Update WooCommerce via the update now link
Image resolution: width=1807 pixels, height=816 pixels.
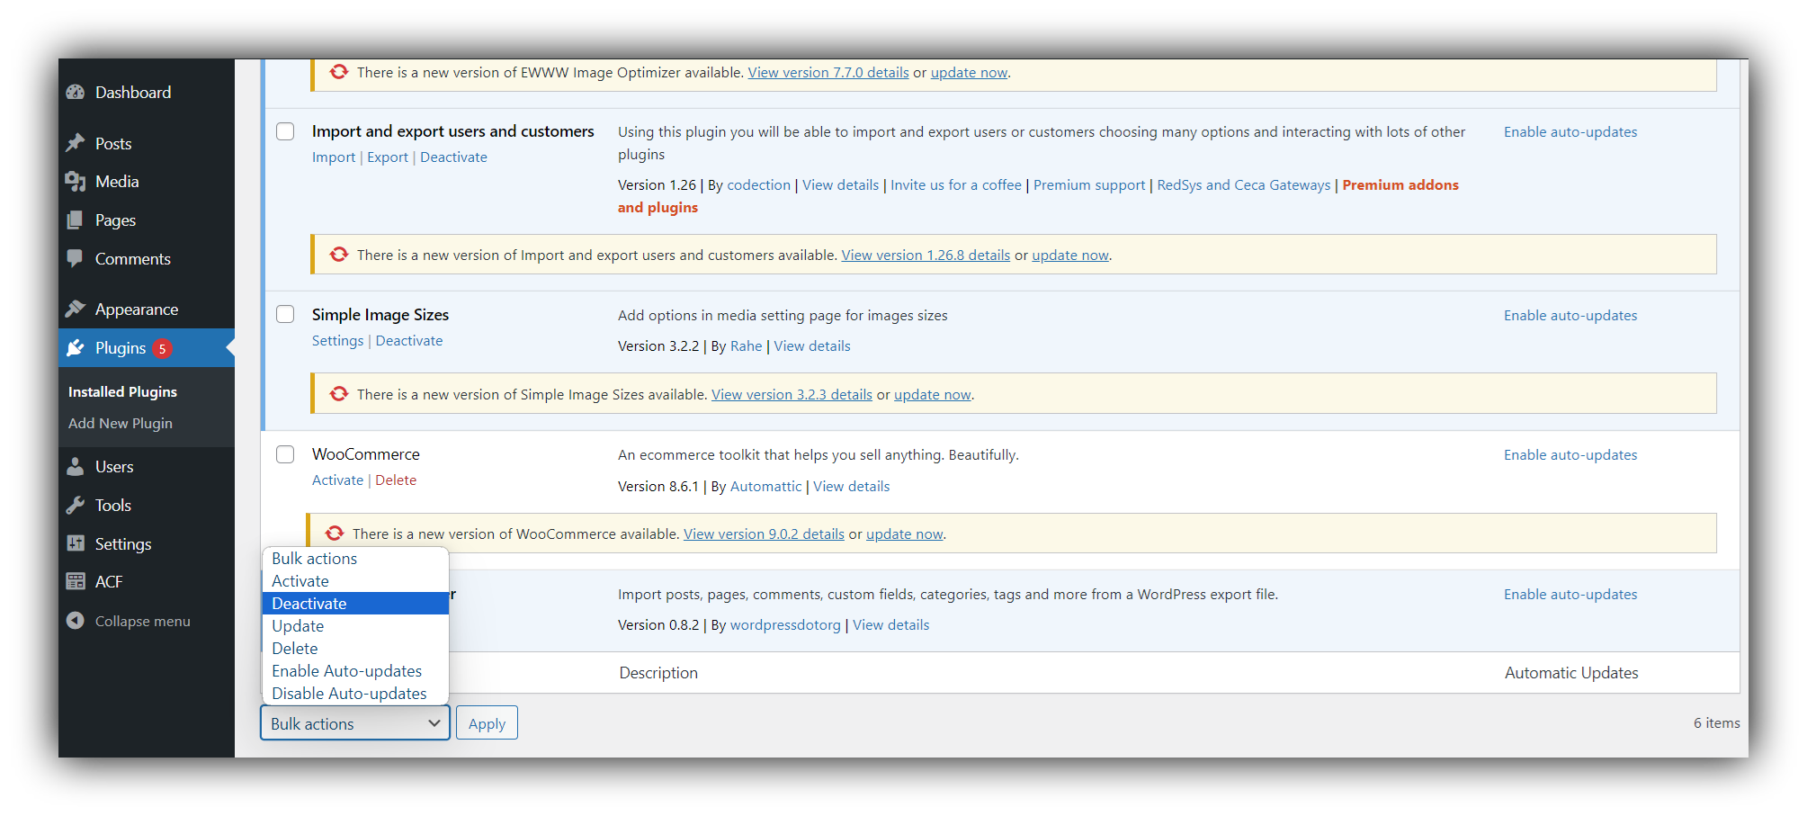tap(903, 533)
